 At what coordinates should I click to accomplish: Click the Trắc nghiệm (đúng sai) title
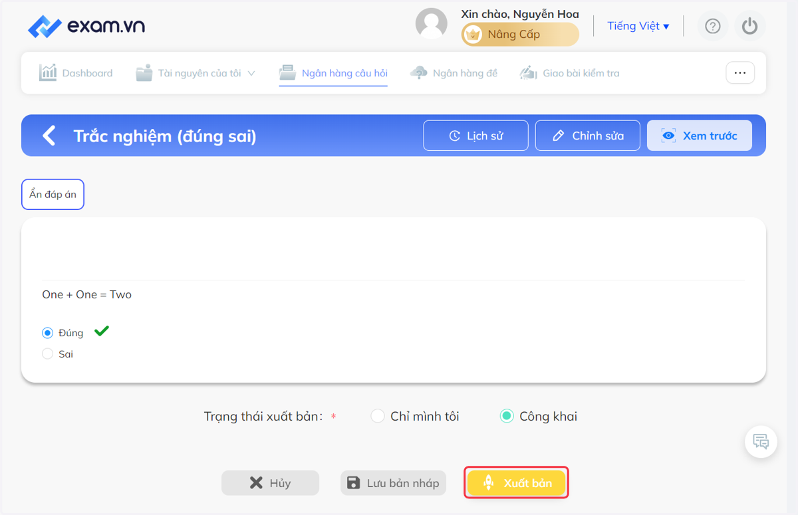[165, 136]
